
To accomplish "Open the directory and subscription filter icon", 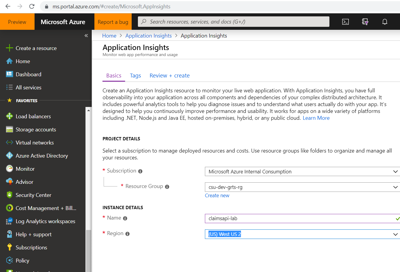I will click(x=365, y=22).
